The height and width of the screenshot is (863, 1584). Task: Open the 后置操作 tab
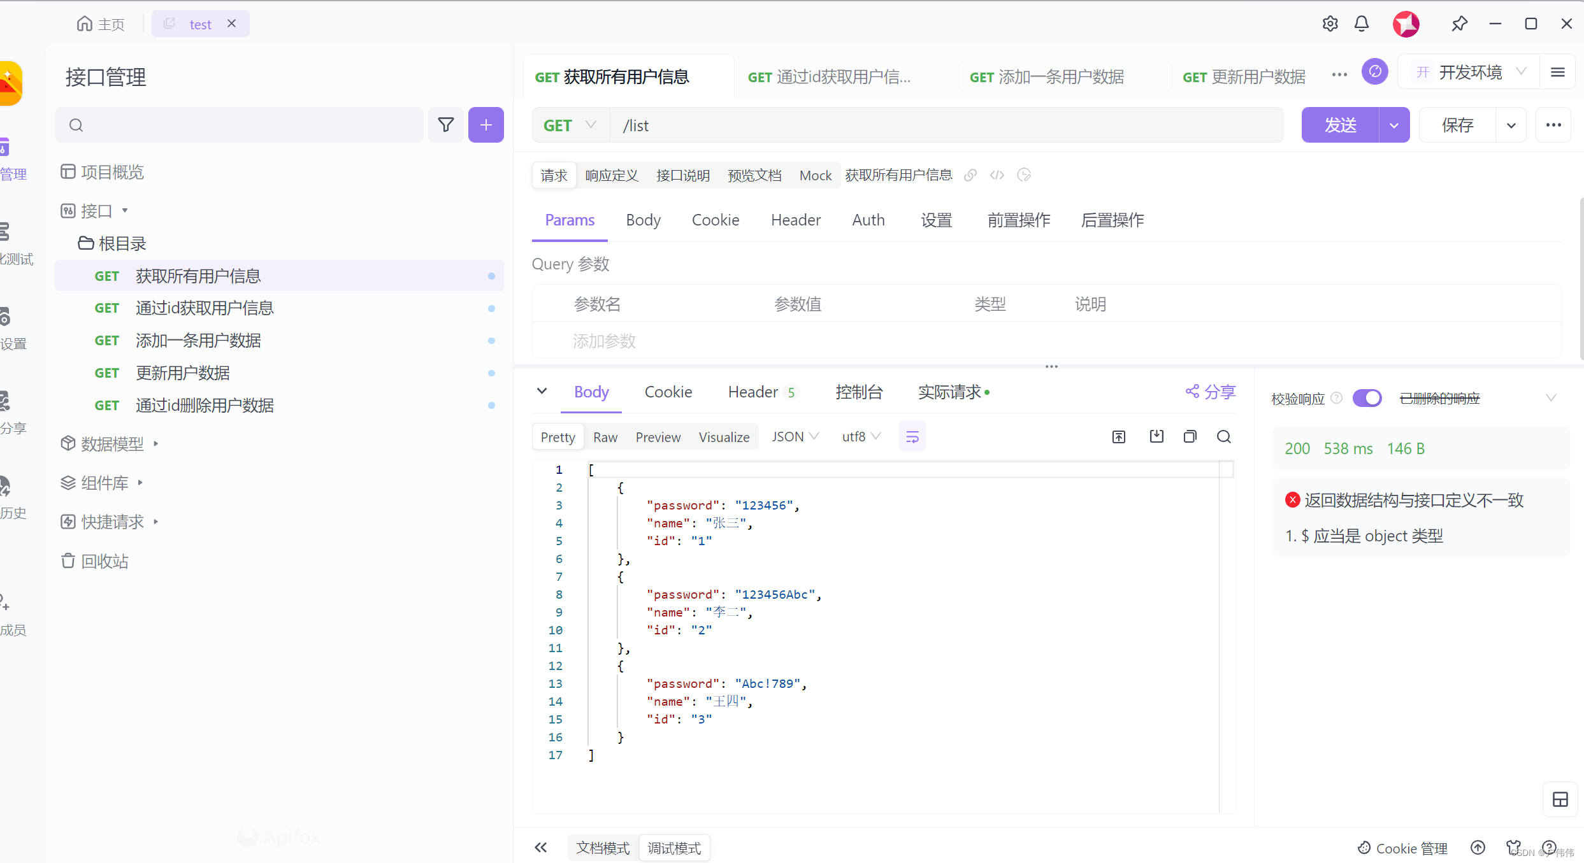tap(1112, 220)
